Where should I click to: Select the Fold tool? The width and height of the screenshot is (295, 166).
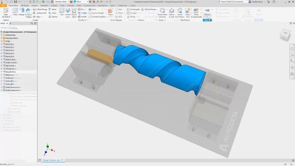[x=53, y=13]
